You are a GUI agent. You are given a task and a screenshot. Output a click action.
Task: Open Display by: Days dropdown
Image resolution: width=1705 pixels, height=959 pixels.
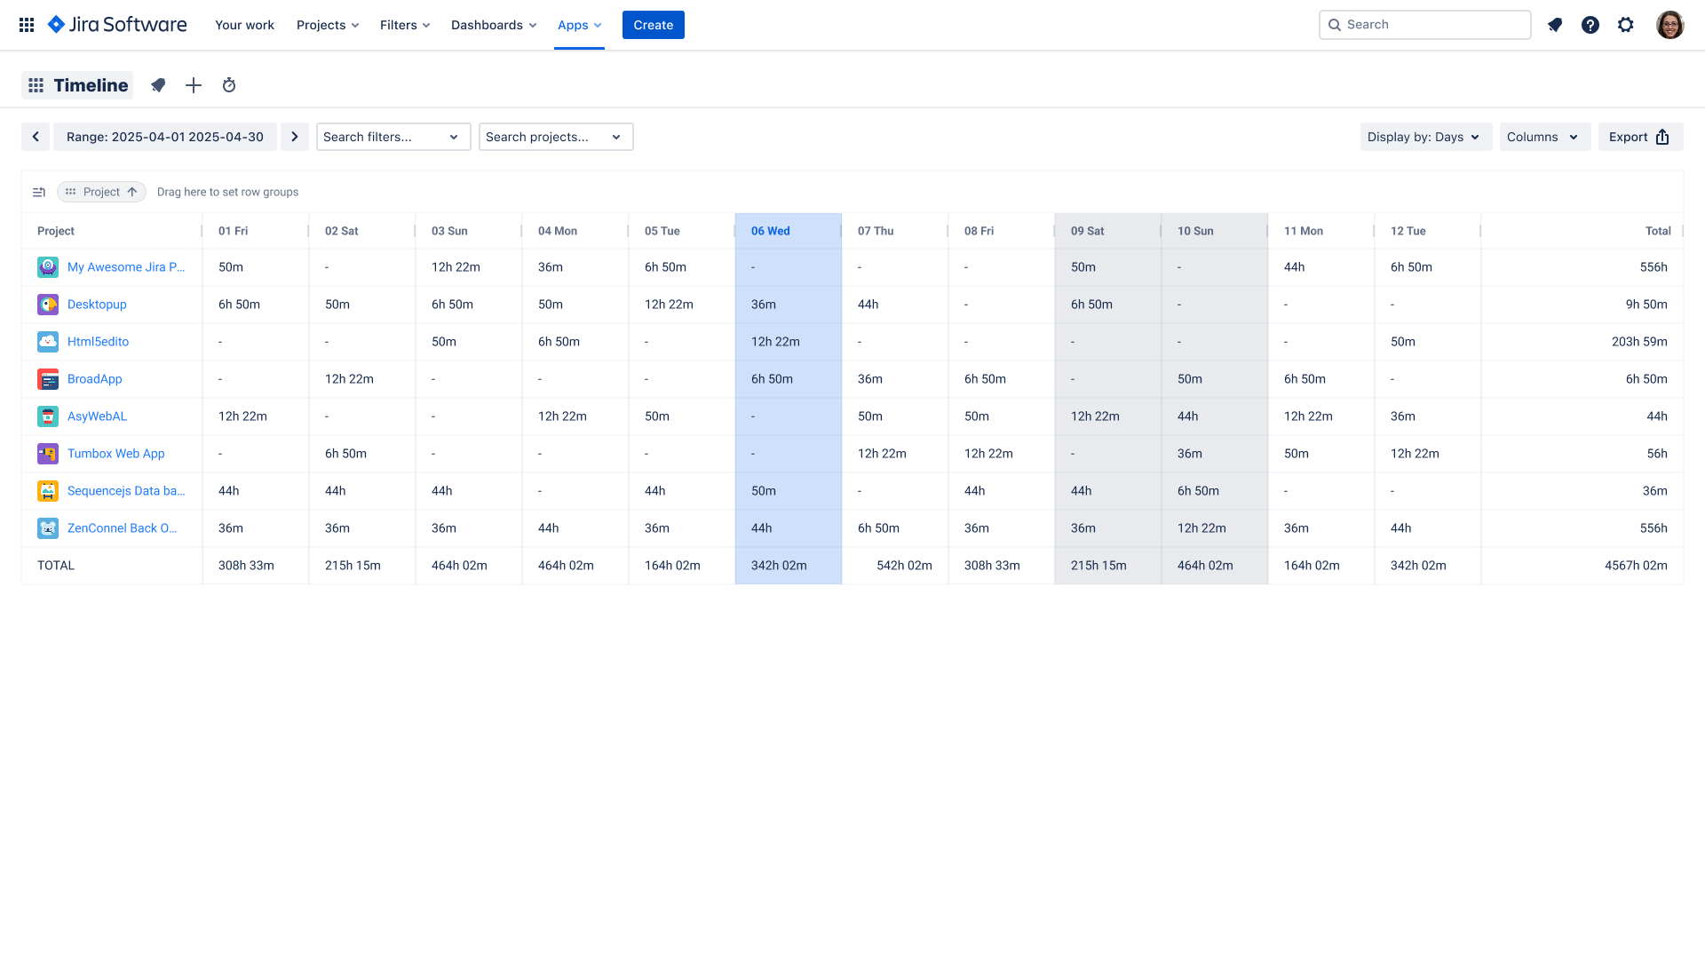click(1426, 137)
